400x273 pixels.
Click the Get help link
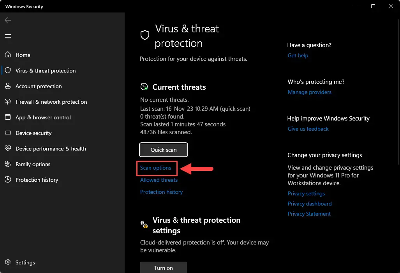[x=298, y=55]
